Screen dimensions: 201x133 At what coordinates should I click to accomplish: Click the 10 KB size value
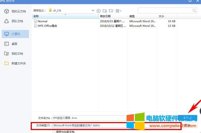[x=171, y=21]
